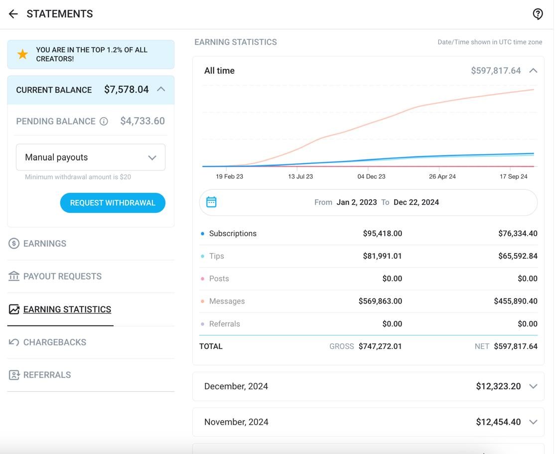Click the Request Withdrawal button
Image resolution: width=555 pixels, height=454 pixels.
(113, 203)
